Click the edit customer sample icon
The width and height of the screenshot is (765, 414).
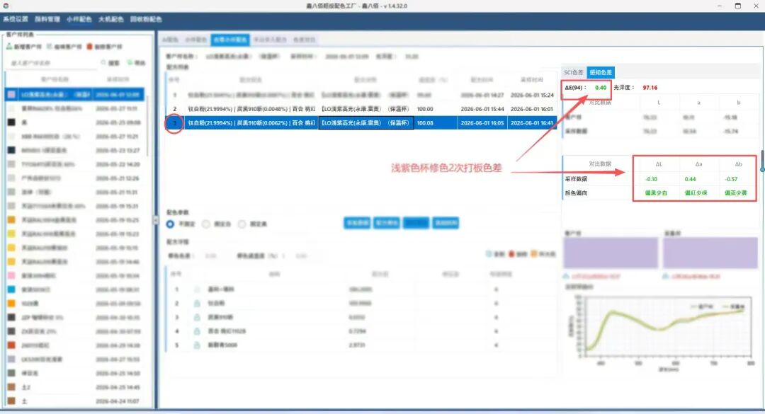(50, 47)
